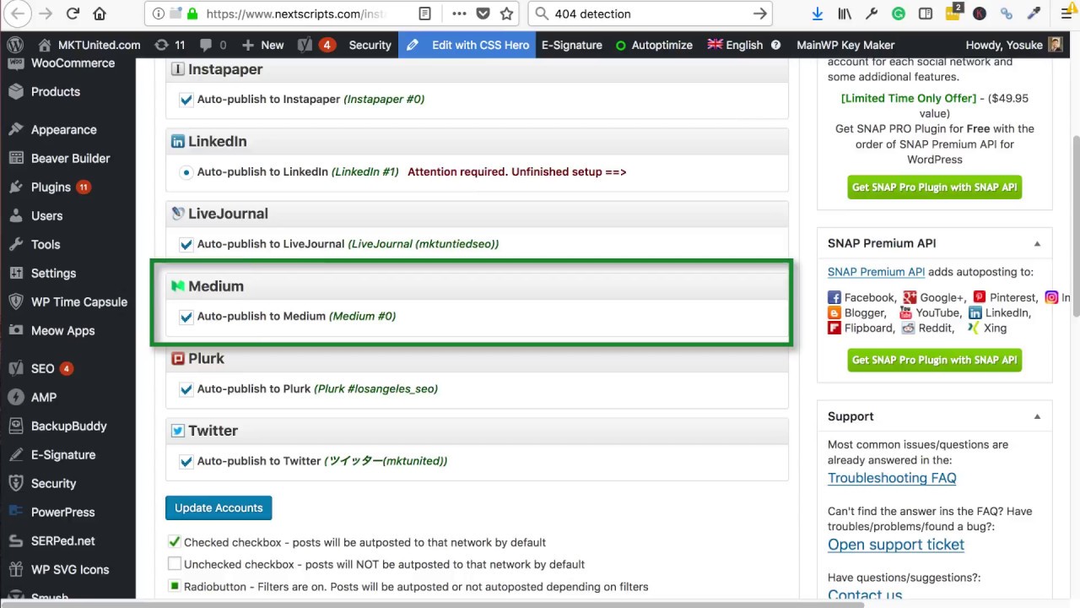Open the eyedropper color picker extension
The width and height of the screenshot is (1080, 608).
pos(1034,14)
